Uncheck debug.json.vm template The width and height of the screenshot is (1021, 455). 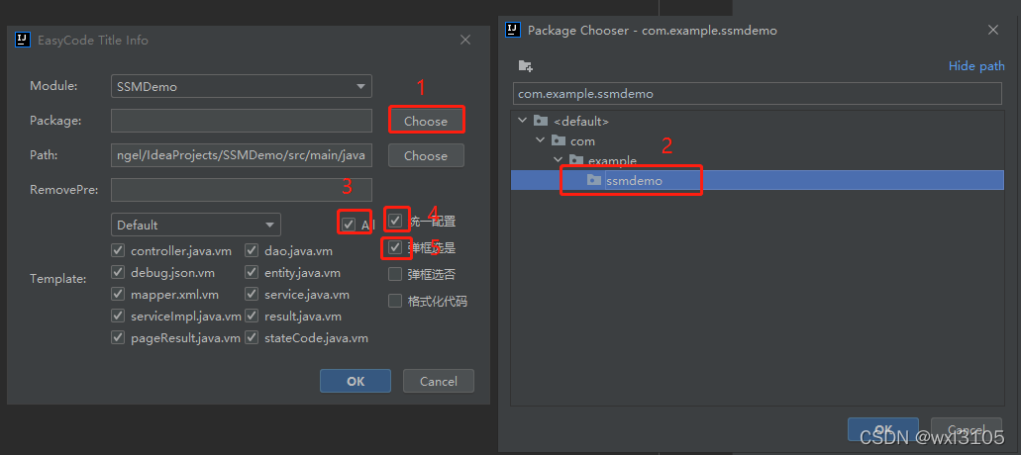click(x=118, y=272)
